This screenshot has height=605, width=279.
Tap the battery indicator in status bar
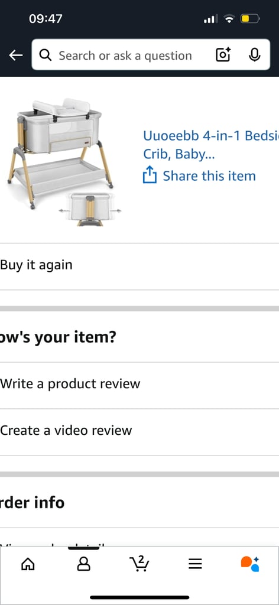tap(250, 18)
